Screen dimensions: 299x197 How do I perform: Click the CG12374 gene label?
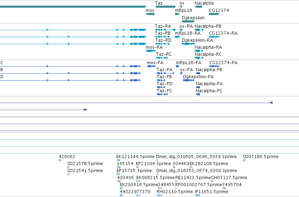[x=219, y=11]
